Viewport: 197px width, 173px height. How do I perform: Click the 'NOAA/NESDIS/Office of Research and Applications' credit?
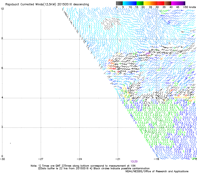pyautogui.click(x=157, y=171)
